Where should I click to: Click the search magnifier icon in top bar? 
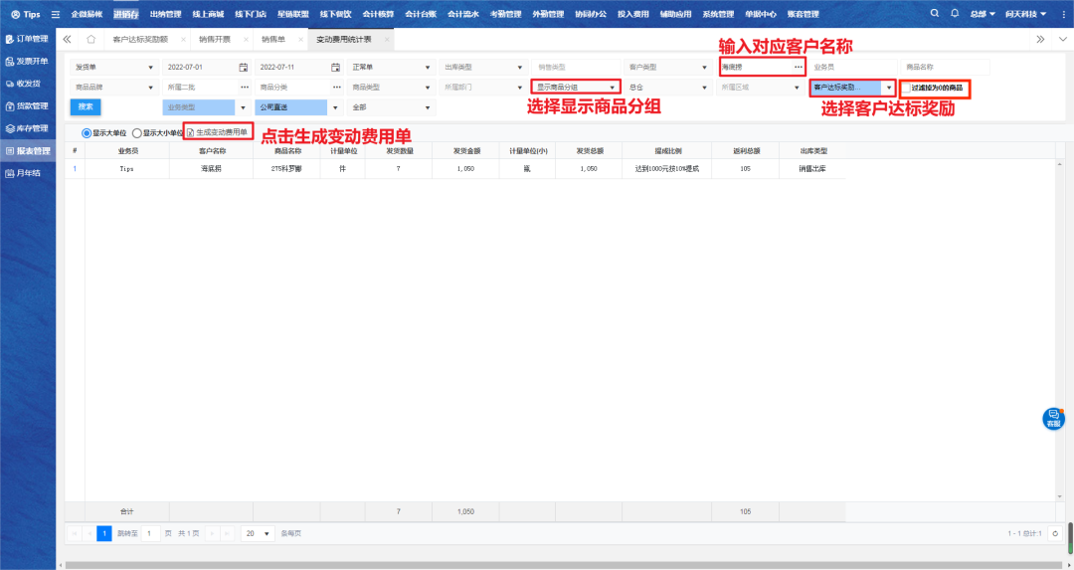coord(935,14)
